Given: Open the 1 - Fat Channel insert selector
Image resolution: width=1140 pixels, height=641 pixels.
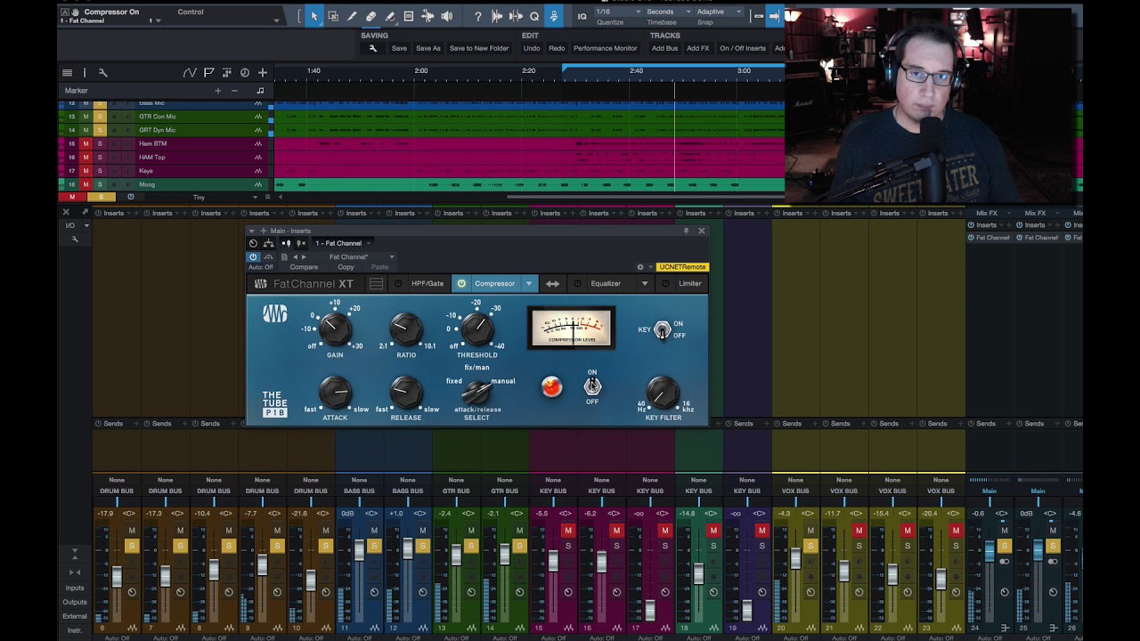Looking at the screenshot, I should pos(342,243).
